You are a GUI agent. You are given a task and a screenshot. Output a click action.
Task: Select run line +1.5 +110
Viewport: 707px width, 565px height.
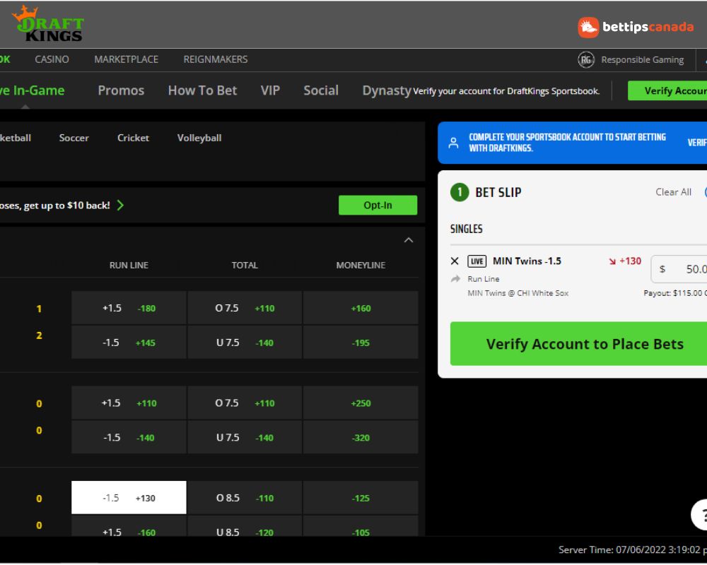click(129, 403)
